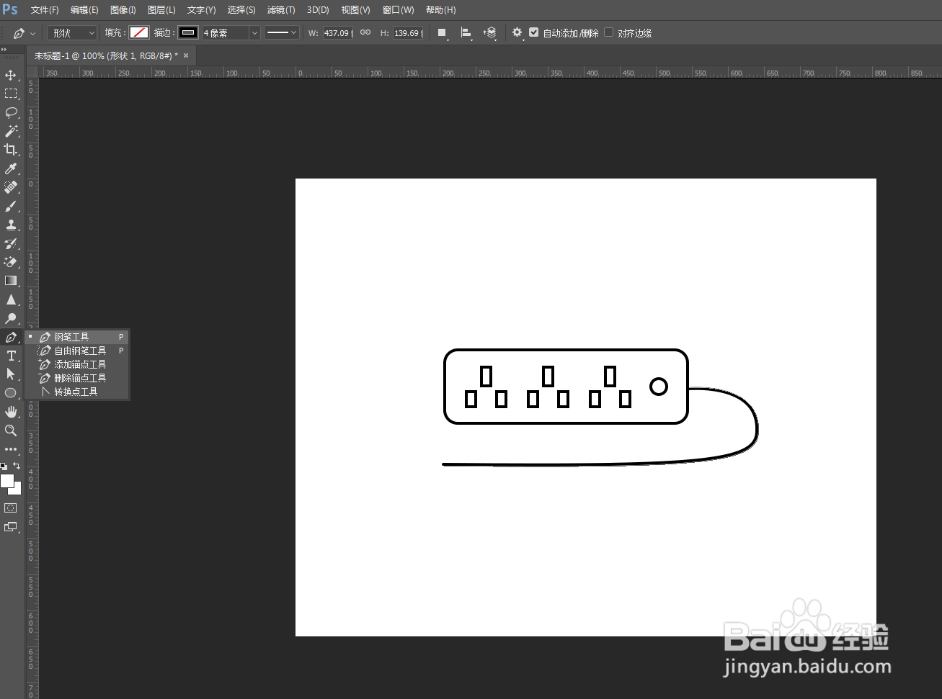Choose 添加锚点工具 from the flyout
The height and width of the screenshot is (699, 942).
[x=77, y=364]
